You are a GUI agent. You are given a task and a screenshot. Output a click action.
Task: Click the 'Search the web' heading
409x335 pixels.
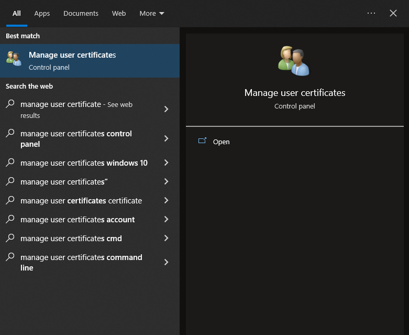click(x=29, y=86)
